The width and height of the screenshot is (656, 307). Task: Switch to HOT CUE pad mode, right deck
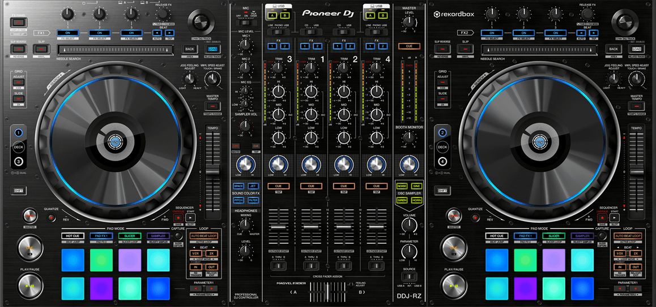497,236
